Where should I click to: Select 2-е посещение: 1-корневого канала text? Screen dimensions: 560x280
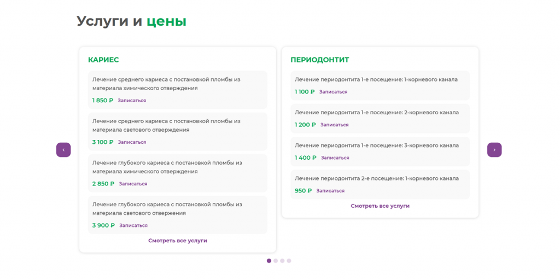coord(377,179)
